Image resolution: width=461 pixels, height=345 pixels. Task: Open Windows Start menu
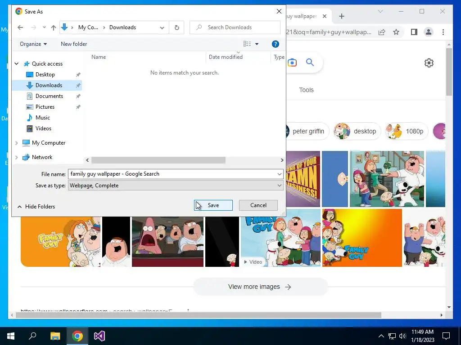point(11,336)
